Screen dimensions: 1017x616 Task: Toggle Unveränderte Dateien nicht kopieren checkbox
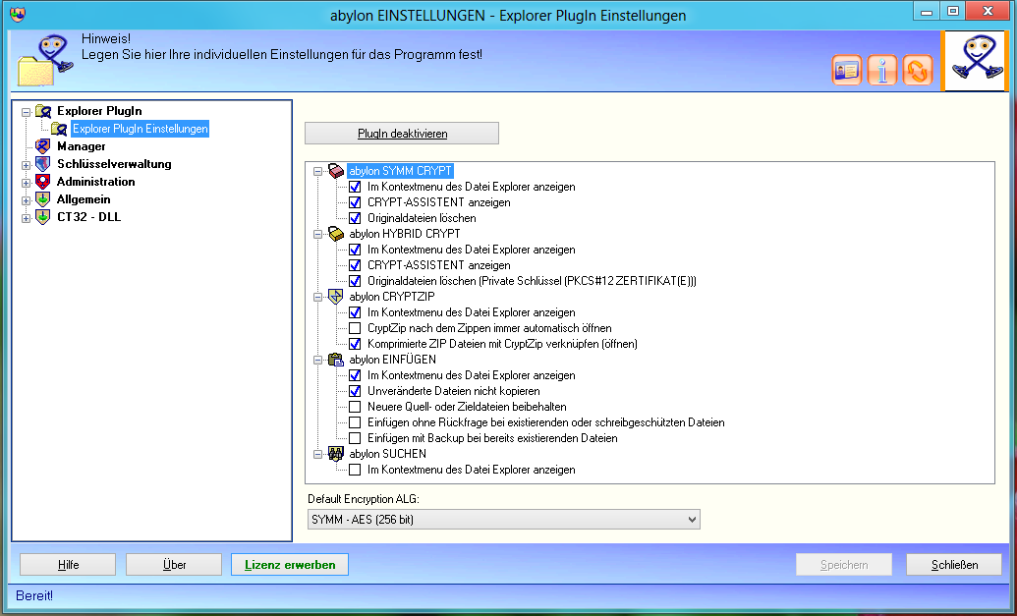[355, 391]
